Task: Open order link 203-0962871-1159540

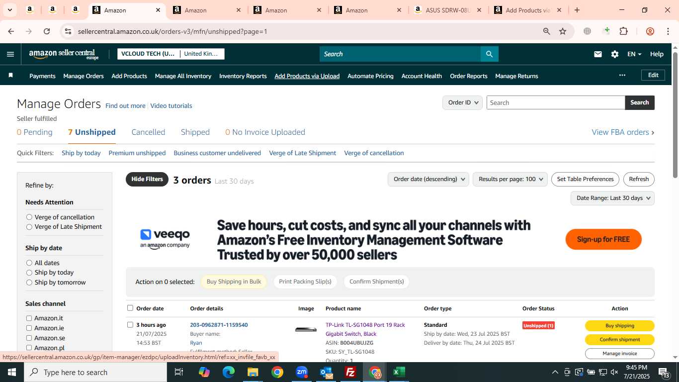Action: [x=219, y=325]
